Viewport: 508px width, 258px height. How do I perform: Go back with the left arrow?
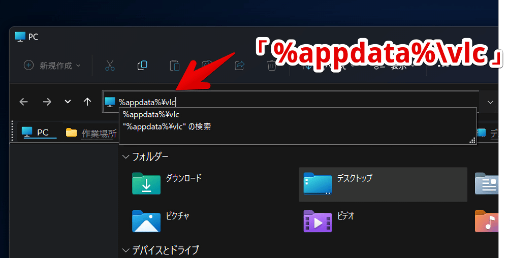coord(24,102)
